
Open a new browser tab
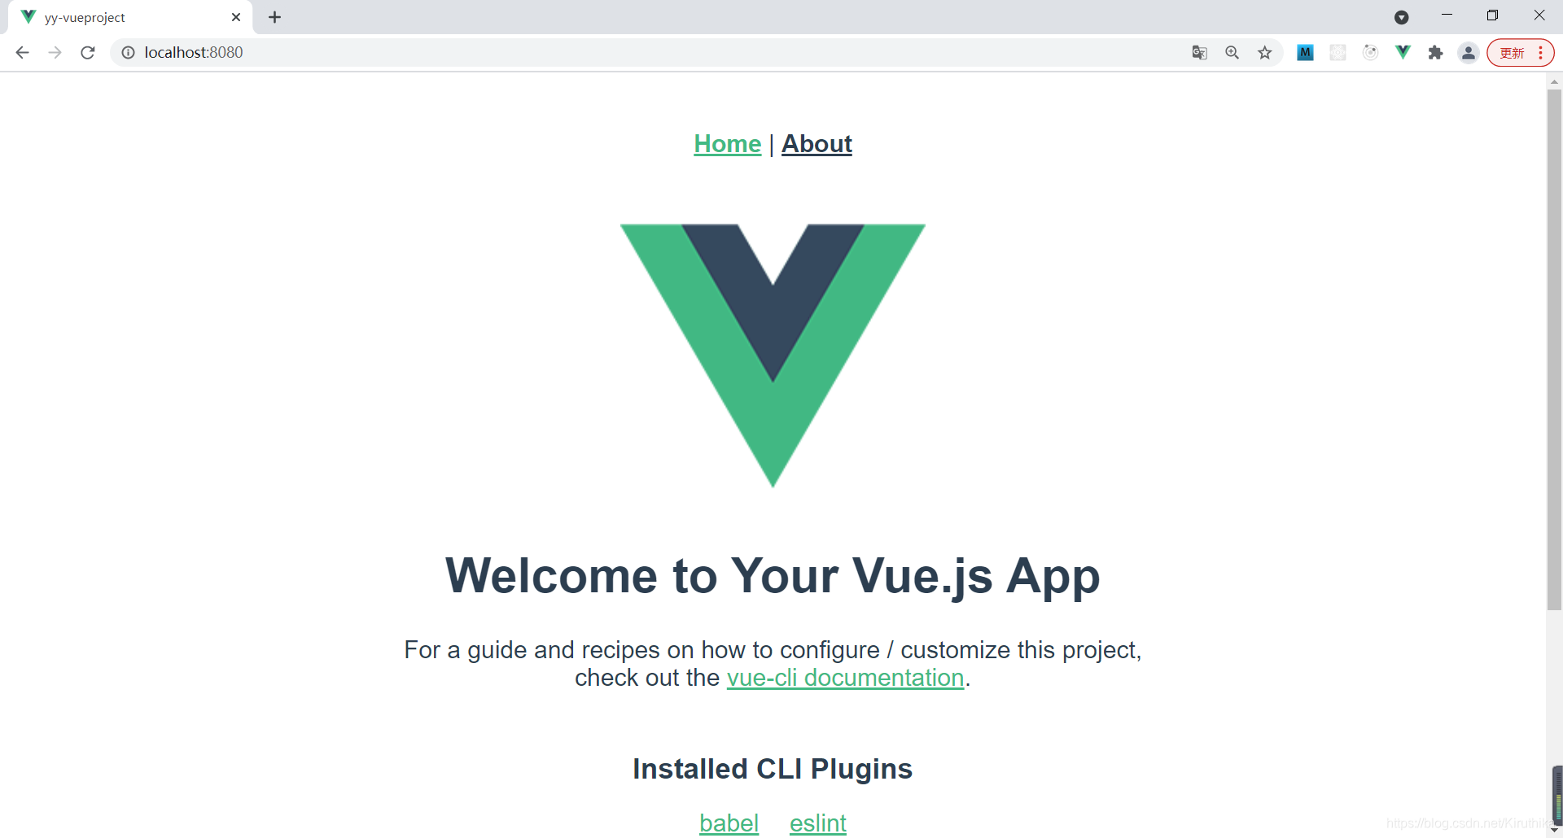[x=275, y=17]
